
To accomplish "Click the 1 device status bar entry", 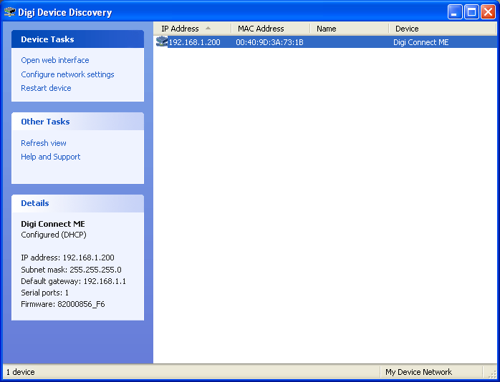I will pyautogui.click(x=20, y=372).
